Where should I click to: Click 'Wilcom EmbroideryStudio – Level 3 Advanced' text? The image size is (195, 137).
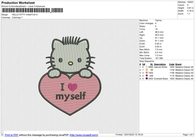23,6
